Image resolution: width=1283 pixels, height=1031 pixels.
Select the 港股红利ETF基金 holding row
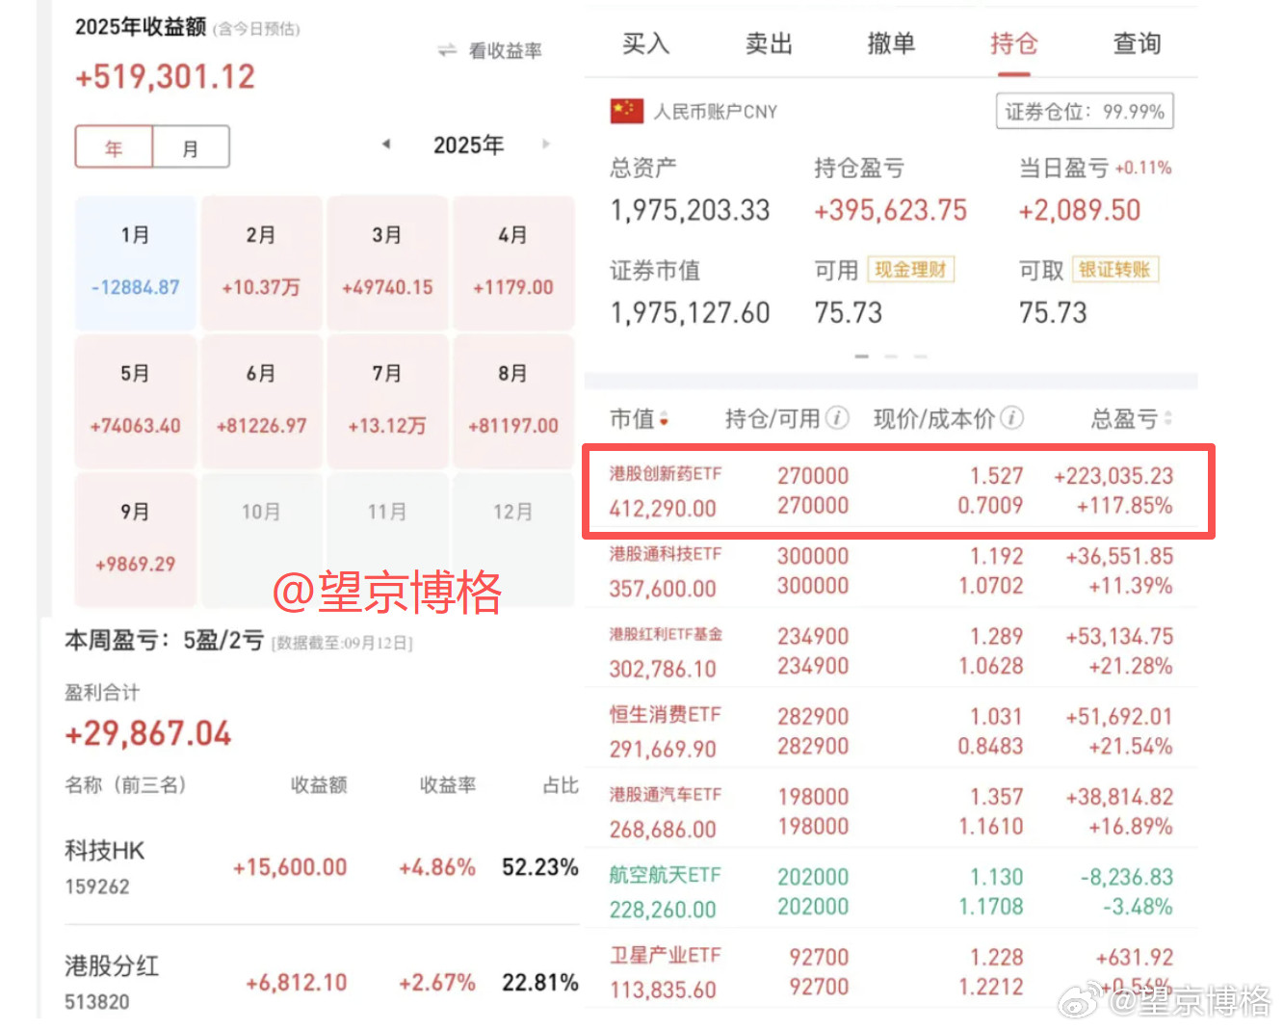[891, 650]
